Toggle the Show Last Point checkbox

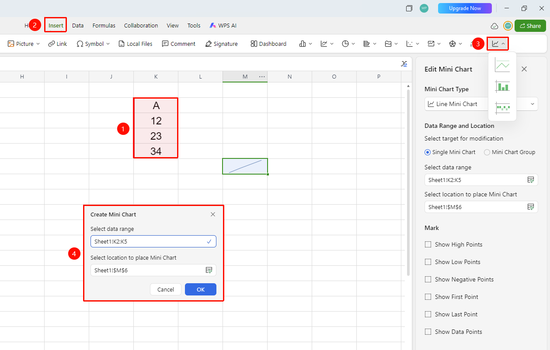(x=428, y=314)
